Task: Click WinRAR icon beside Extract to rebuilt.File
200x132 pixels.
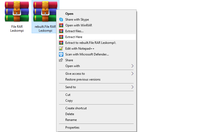Action: pos(61,43)
